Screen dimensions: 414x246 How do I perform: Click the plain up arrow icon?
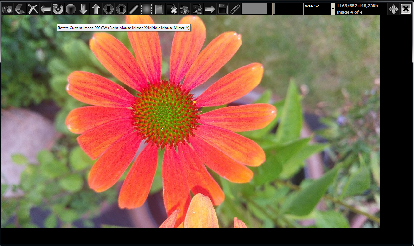click(96, 9)
